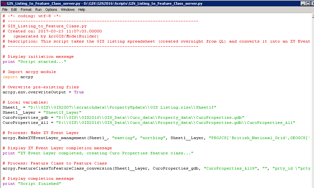314x188 pixels.
Task: Click the "# Display initiation message" comment
Action: click(x=38, y=57)
